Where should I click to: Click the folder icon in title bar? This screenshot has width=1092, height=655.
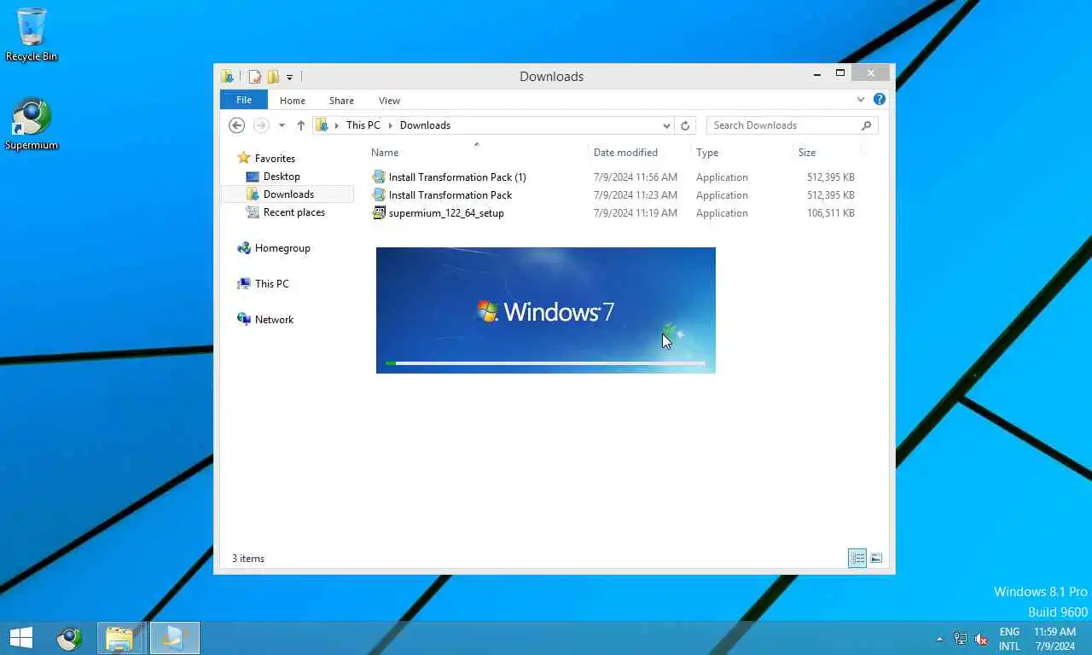click(x=227, y=77)
